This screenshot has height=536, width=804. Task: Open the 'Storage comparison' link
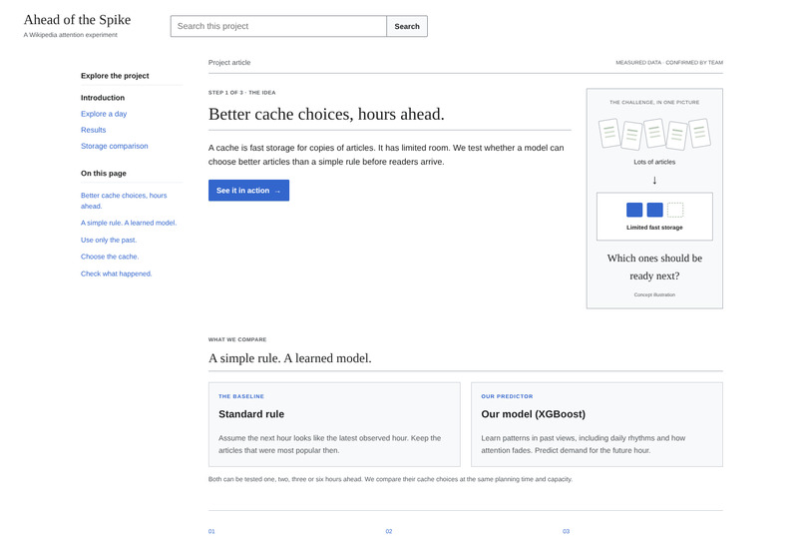click(115, 146)
